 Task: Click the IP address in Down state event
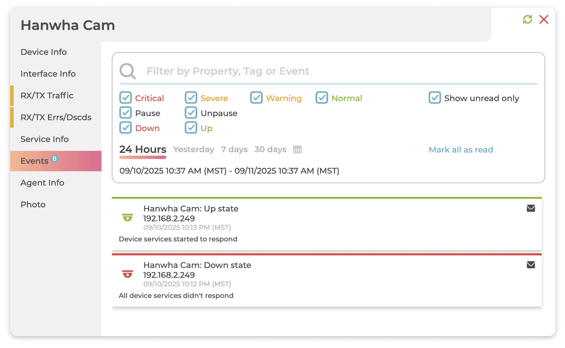[169, 275]
